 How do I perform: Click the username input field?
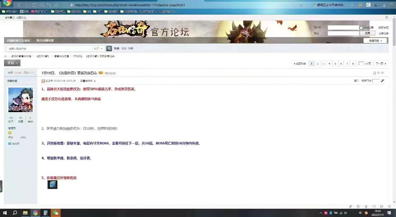343,28
